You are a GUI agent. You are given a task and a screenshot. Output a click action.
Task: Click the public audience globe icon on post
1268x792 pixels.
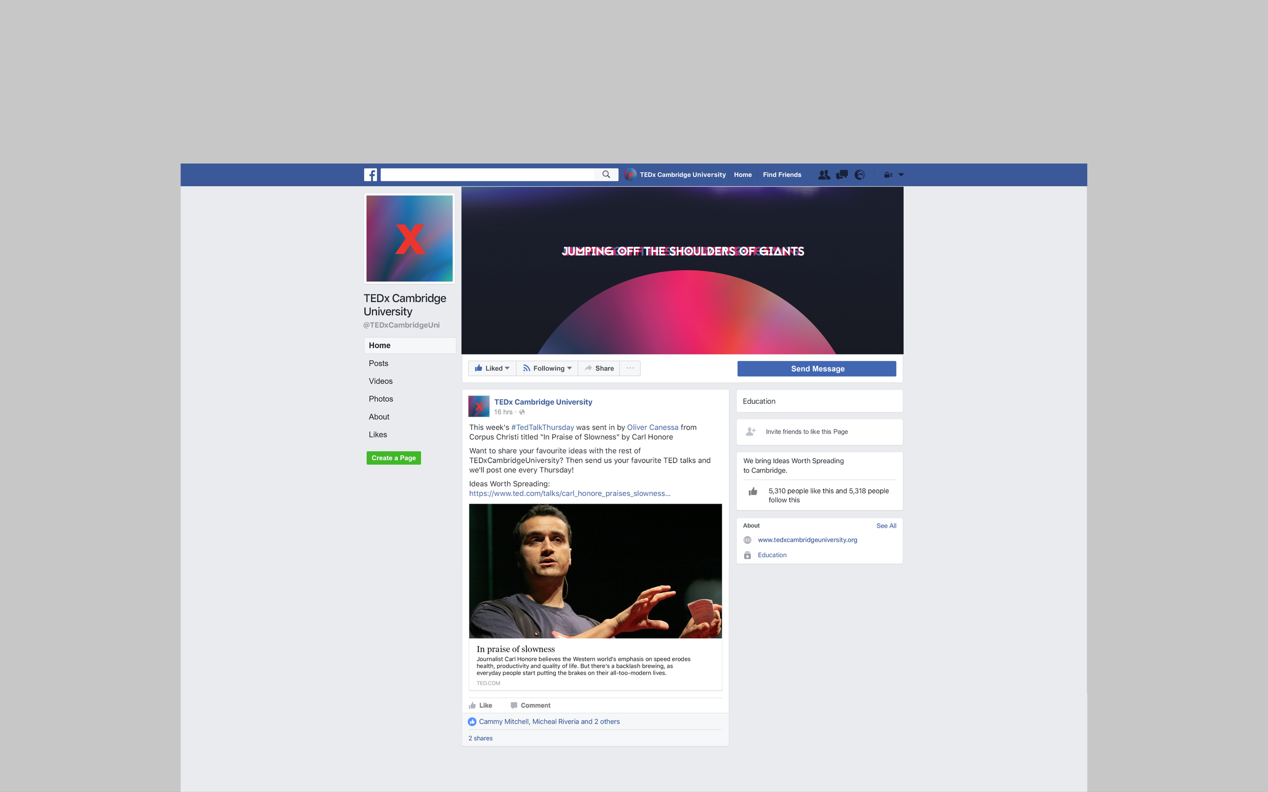click(522, 412)
